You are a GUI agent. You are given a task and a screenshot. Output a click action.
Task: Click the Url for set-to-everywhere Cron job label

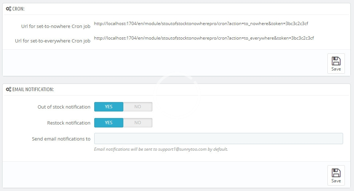coord(52,41)
